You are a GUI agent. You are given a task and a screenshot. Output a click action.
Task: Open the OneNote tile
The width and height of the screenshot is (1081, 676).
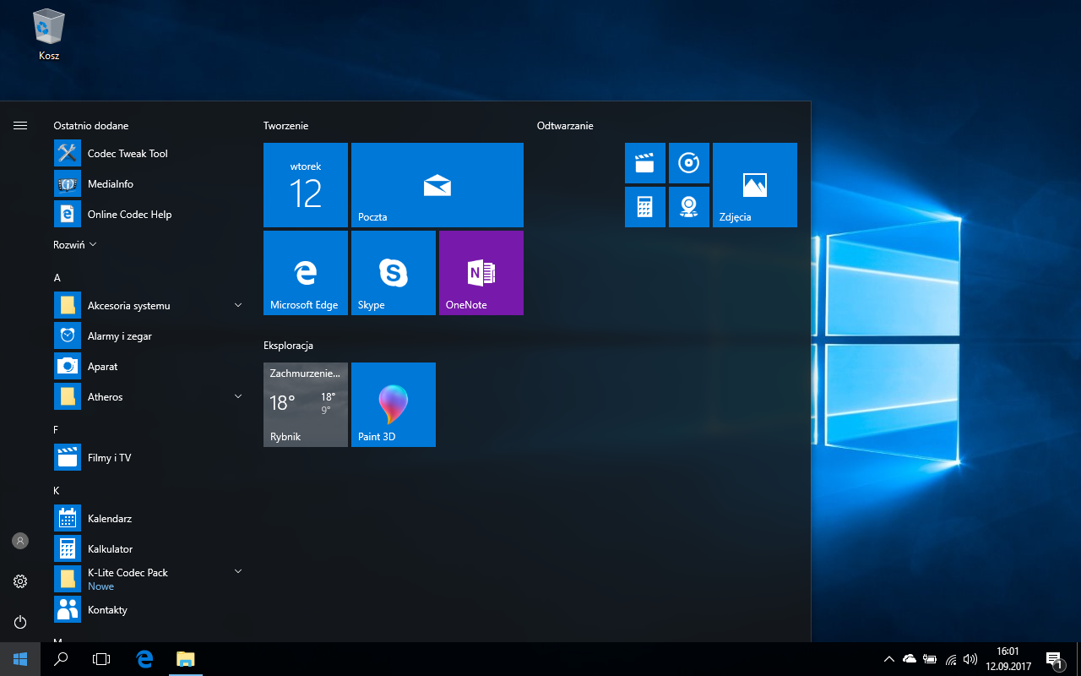point(481,273)
